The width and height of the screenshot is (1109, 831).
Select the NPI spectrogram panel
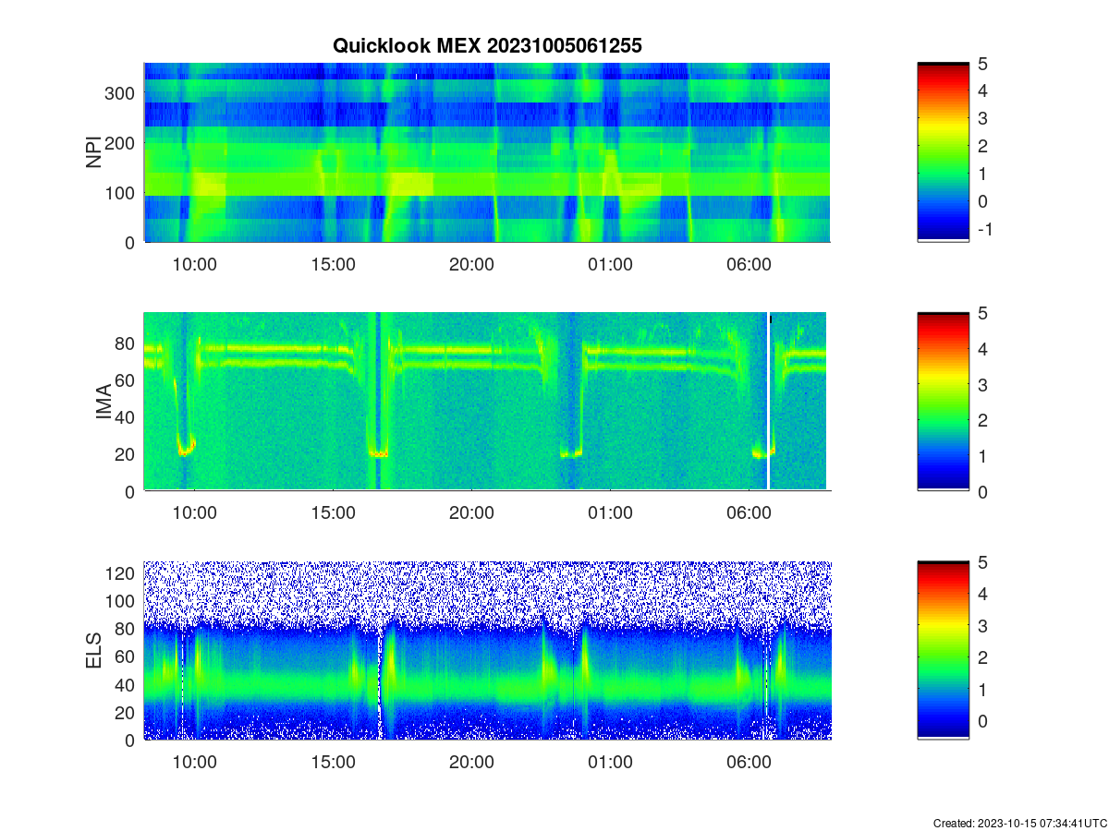point(487,152)
